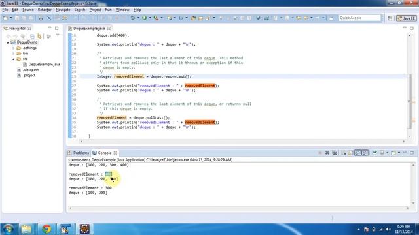Expand the bin folder
Screen dimensions: 419x235
[13, 54]
